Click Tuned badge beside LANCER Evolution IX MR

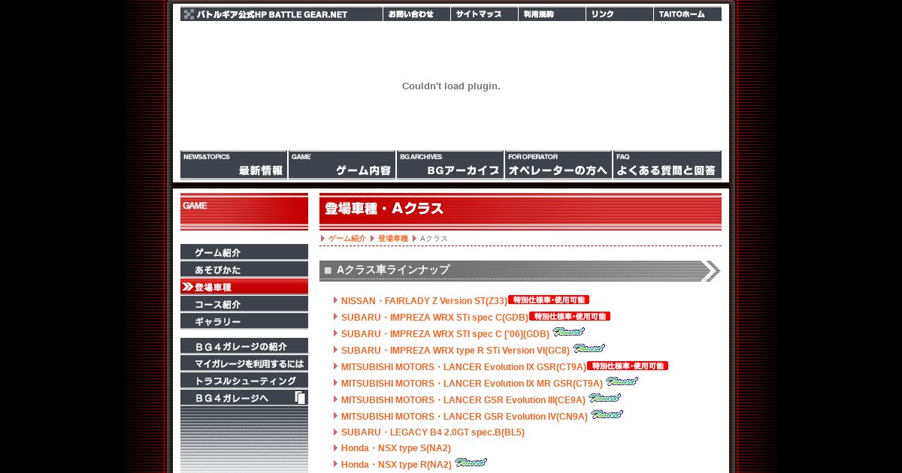[x=622, y=381]
